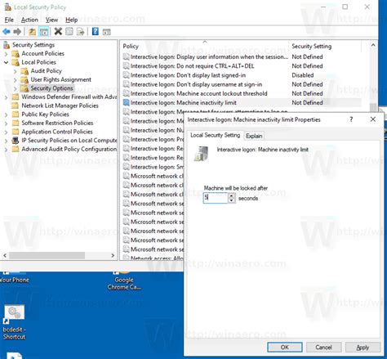Click the Disabled security setting value

tap(303, 75)
